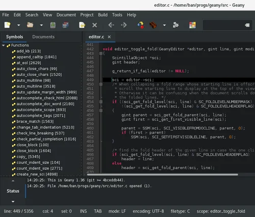Switch to the Documents sidebar tab
Image resolution: width=255 pixels, height=217 pixels.
pos(43,37)
